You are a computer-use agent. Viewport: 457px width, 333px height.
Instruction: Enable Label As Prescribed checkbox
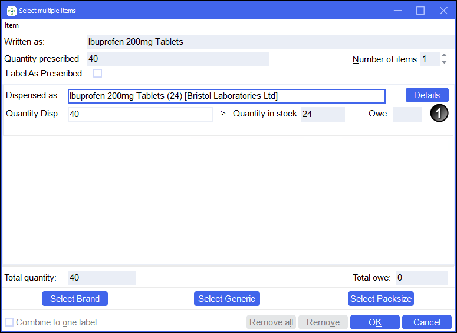[98, 74]
